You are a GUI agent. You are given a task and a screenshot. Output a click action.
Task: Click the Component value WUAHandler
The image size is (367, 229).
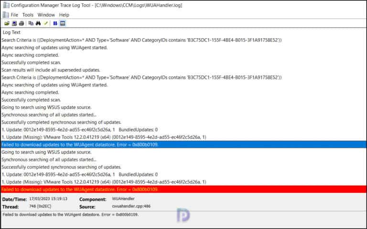point(123,198)
